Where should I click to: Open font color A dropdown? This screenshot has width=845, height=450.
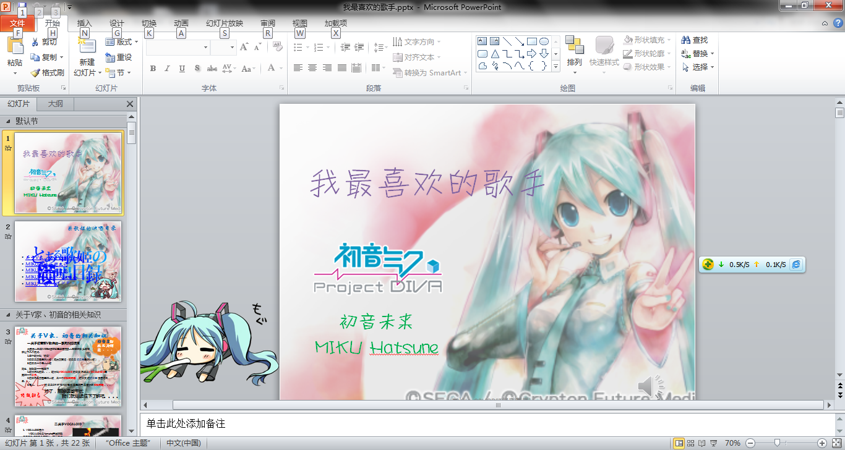click(x=281, y=68)
